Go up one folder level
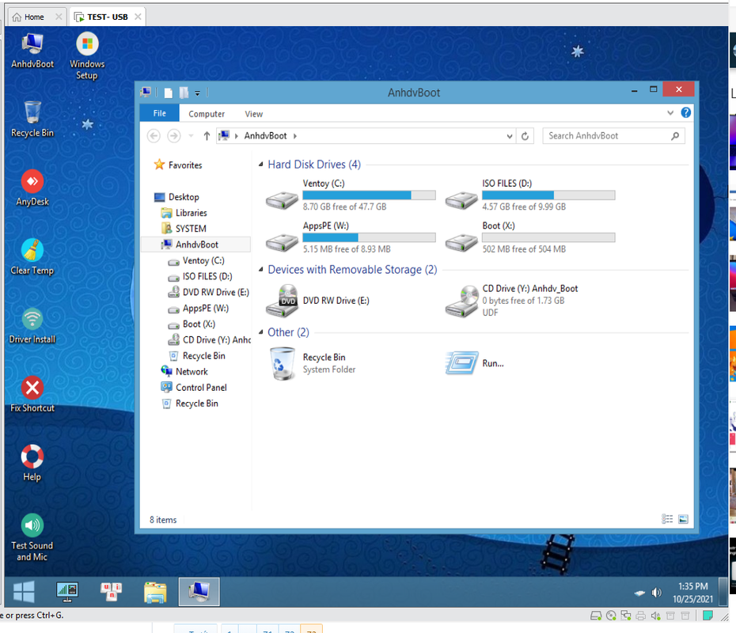Screen dimensions: 736x633 click(x=207, y=136)
